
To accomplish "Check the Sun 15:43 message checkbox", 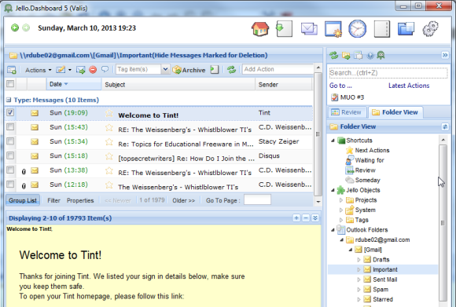I will pyautogui.click(x=10, y=126).
